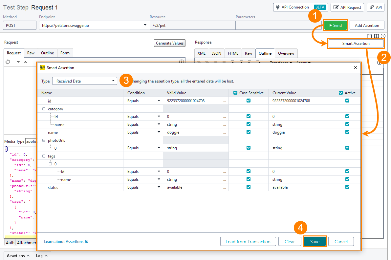Collapse the category tree node

[x=44, y=109]
